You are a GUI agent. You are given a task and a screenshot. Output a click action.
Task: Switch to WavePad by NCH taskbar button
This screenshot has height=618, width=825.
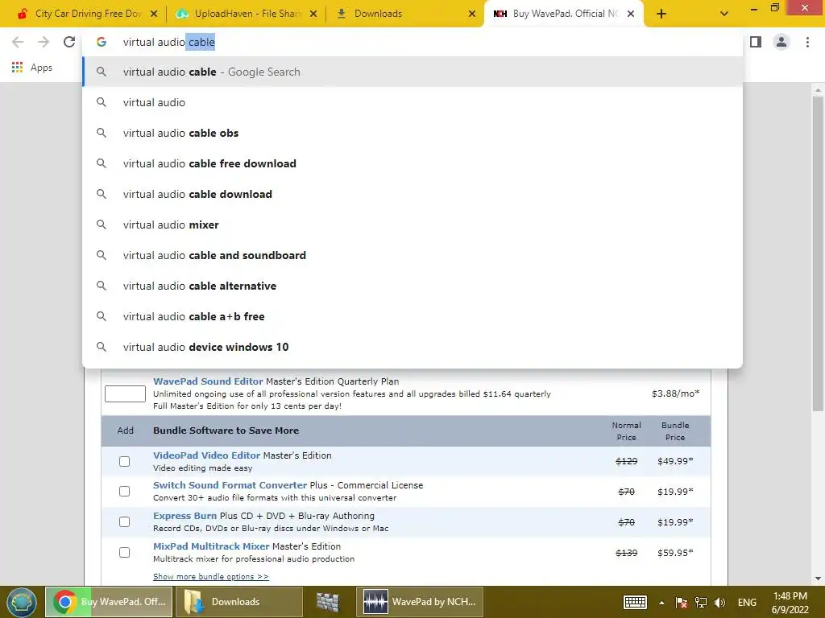pyautogui.click(x=420, y=602)
